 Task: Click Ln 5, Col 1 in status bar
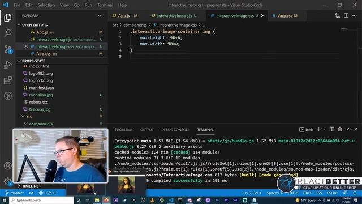(x=252, y=193)
